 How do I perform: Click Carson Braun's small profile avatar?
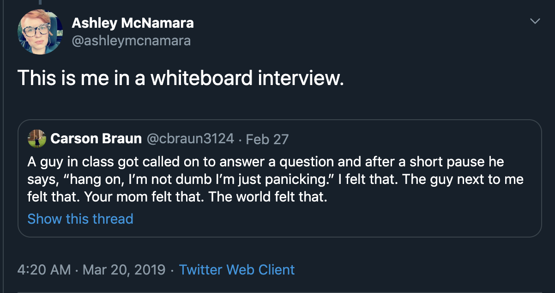pos(37,138)
